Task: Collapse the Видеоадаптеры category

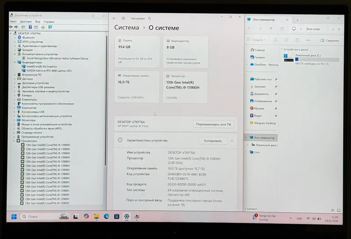Action: (15, 62)
